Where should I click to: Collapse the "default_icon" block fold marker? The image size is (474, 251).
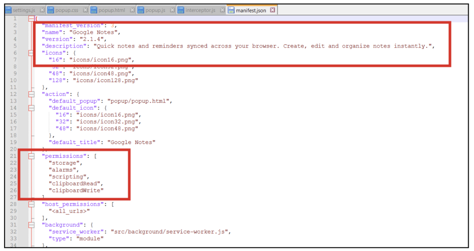click(31, 108)
